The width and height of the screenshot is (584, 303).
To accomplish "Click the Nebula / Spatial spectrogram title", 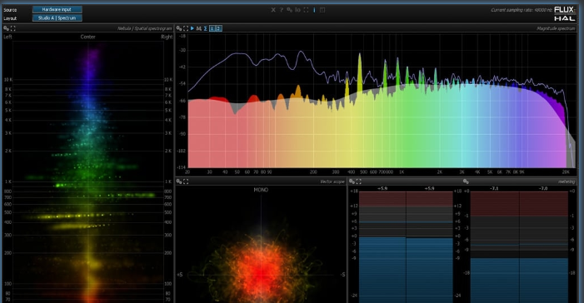I will click(x=144, y=28).
